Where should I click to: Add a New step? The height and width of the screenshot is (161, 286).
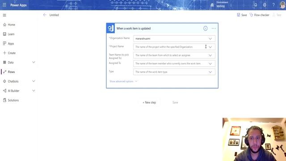[149, 102]
